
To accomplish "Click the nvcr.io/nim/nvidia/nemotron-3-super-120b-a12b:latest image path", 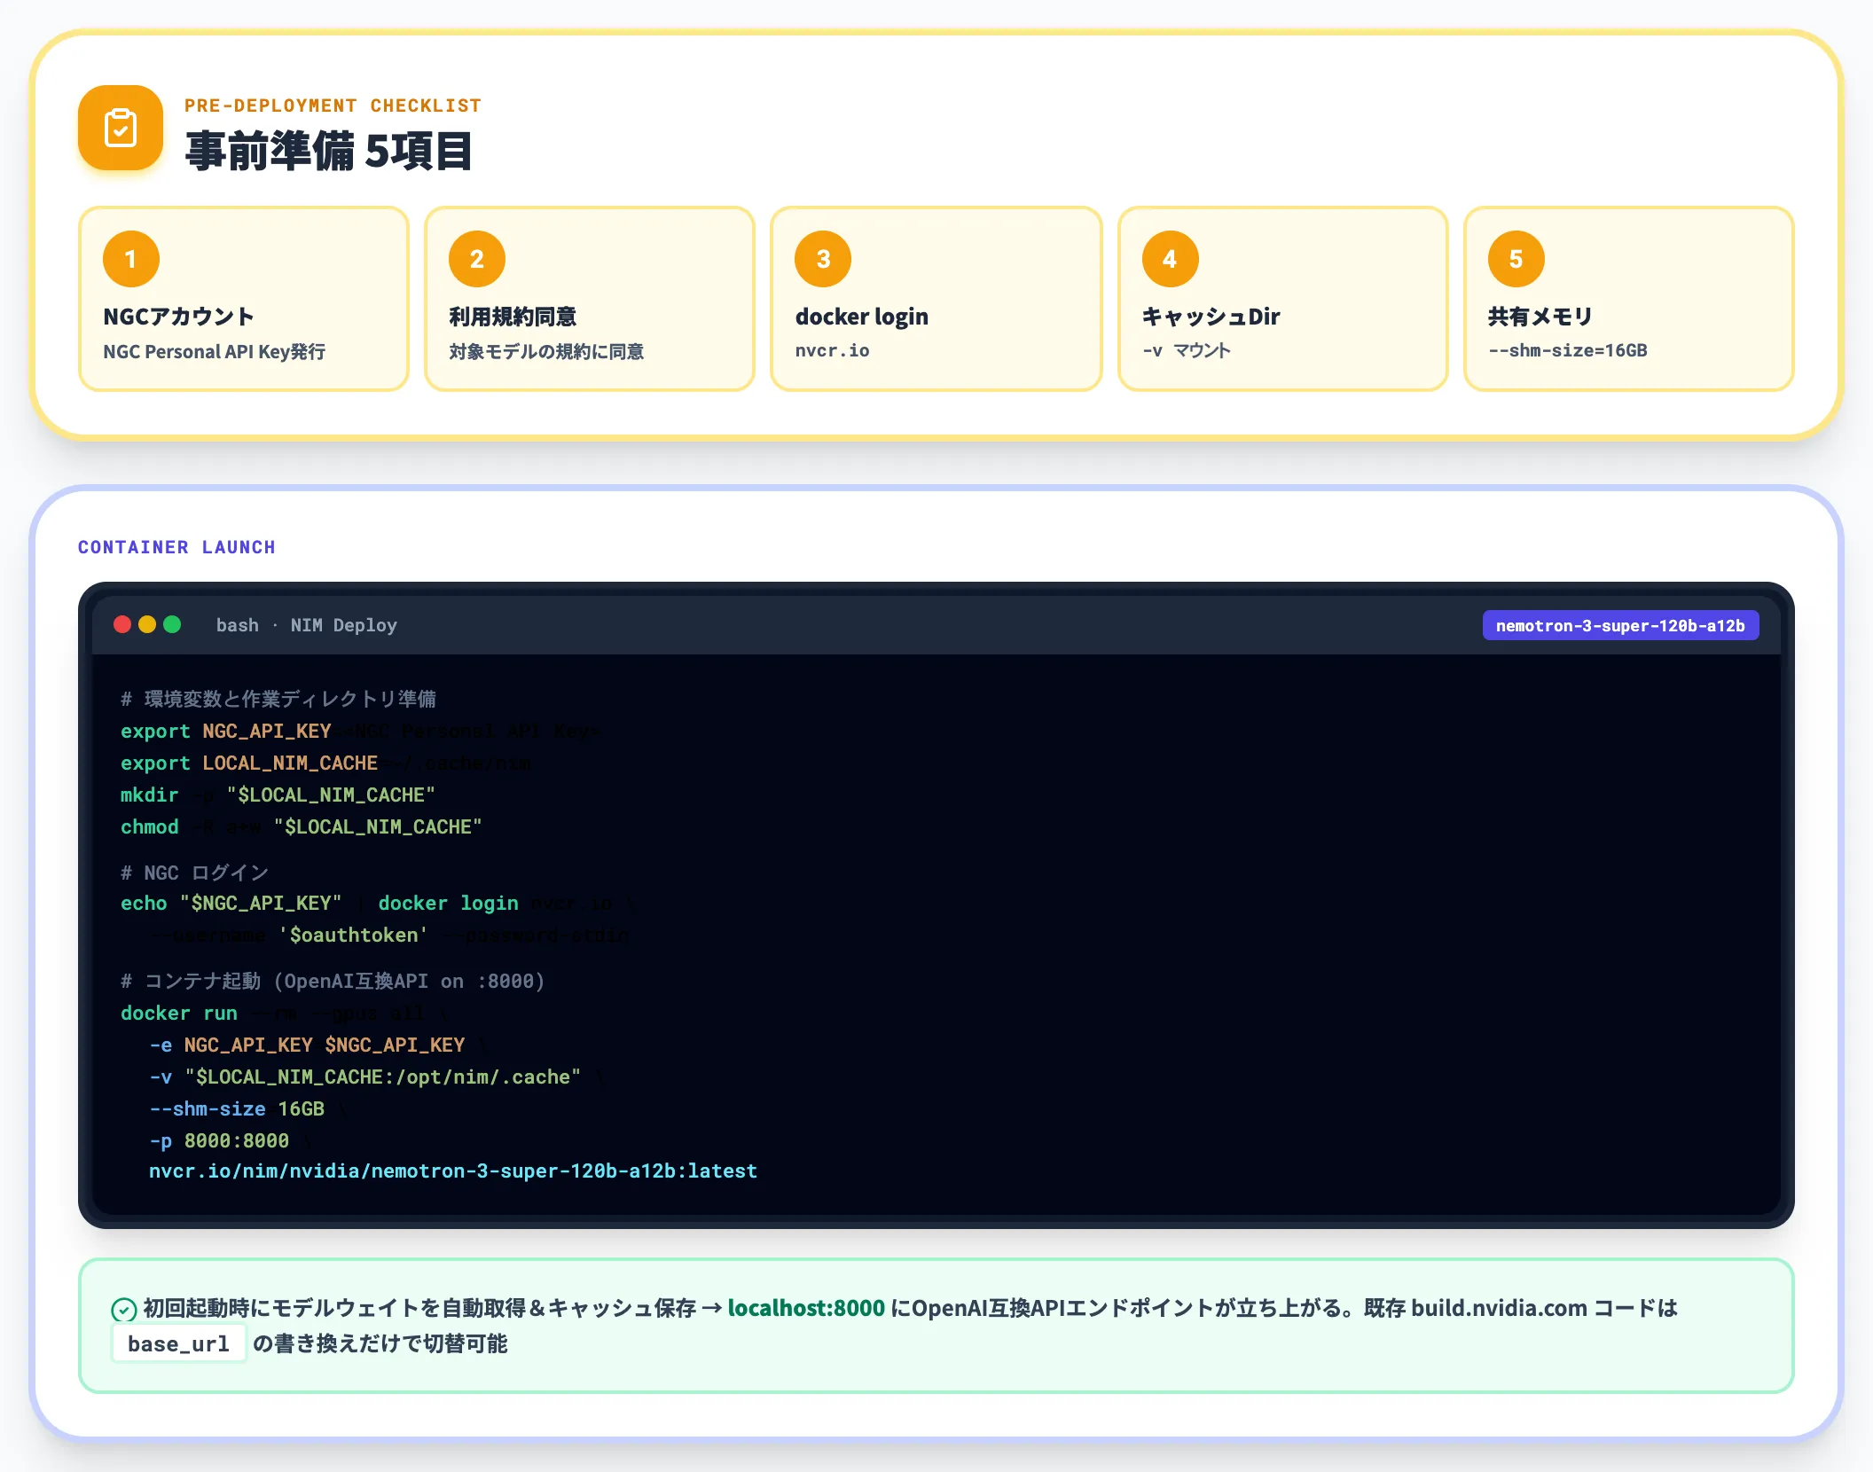I will [453, 1171].
